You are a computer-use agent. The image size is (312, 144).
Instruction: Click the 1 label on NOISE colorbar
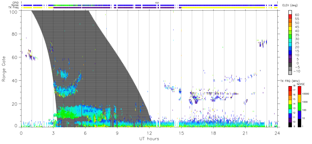click(303, 126)
